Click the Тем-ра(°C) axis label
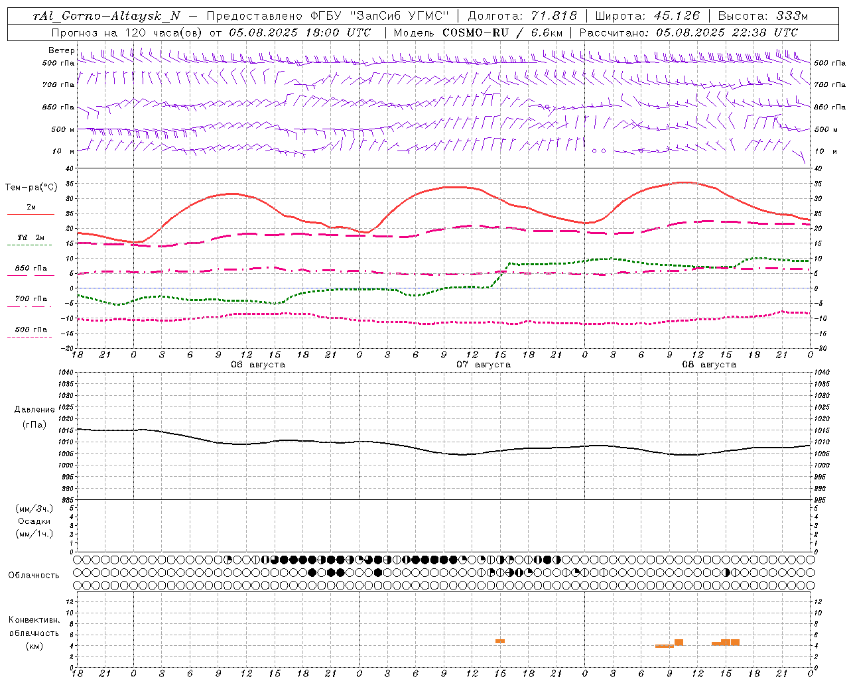This screenshot has width=849, height=679. (31, 188)
